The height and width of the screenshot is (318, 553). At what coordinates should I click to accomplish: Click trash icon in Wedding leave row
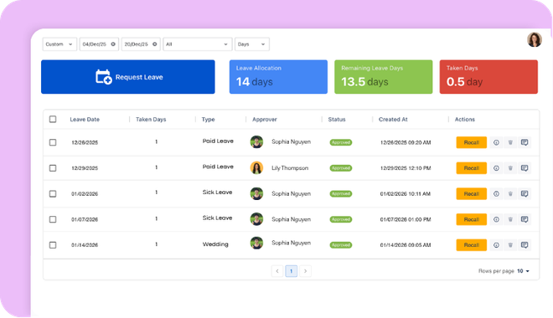[510, 245]
